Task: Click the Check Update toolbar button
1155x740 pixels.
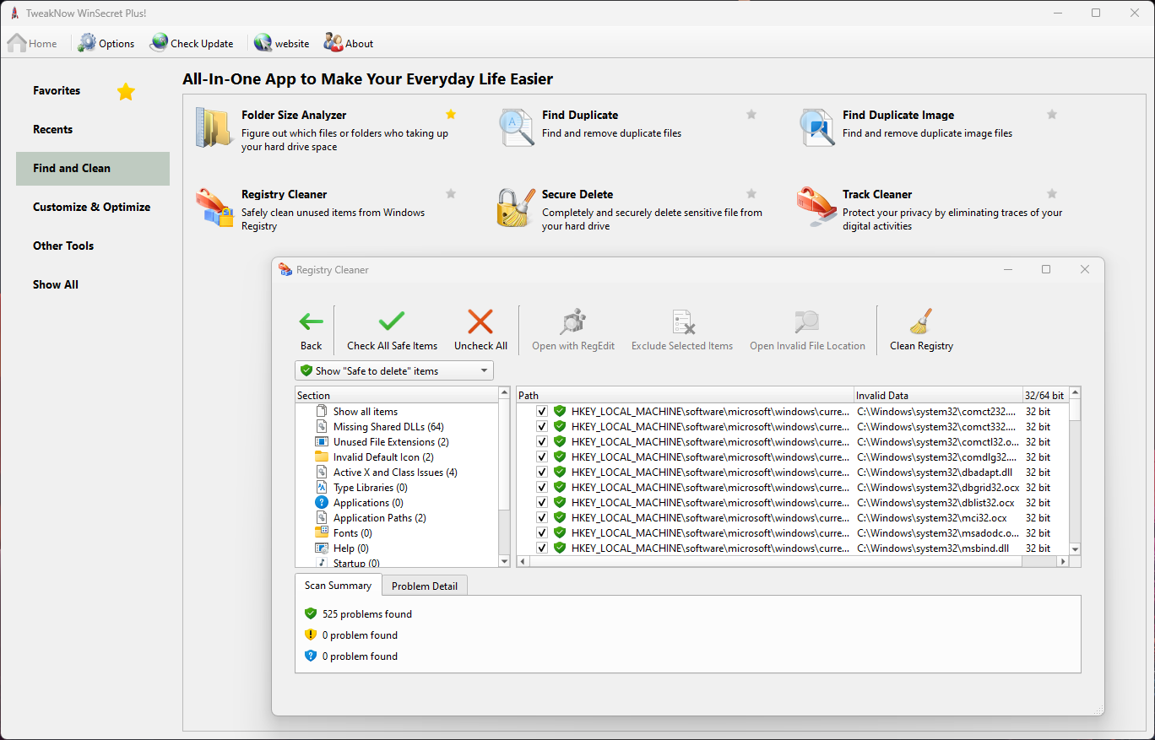Action: [192, 43]
